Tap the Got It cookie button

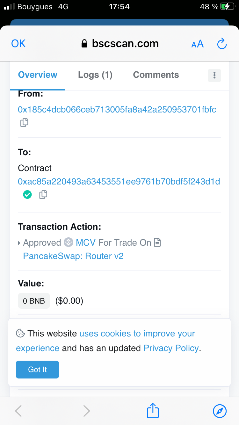pos(37,369)
